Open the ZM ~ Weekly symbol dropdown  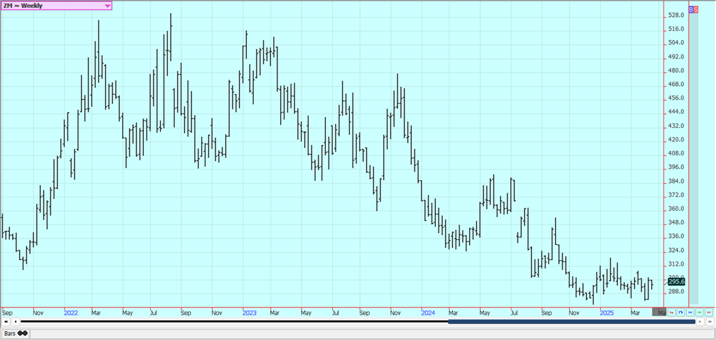pos(56,5)
